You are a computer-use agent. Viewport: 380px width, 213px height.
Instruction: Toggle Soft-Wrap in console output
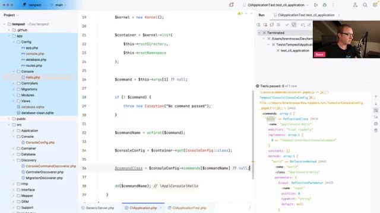point(376,110)
